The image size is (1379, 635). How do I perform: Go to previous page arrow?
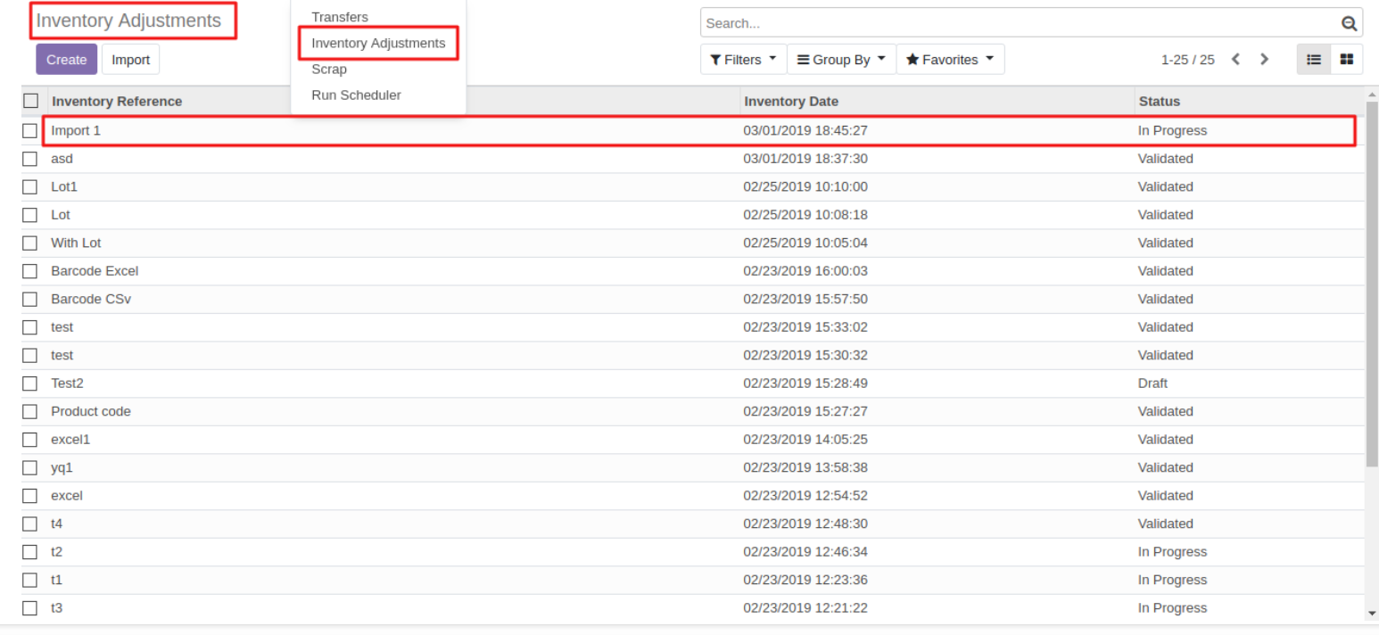pyautogui.click(x=1235, y=60)
